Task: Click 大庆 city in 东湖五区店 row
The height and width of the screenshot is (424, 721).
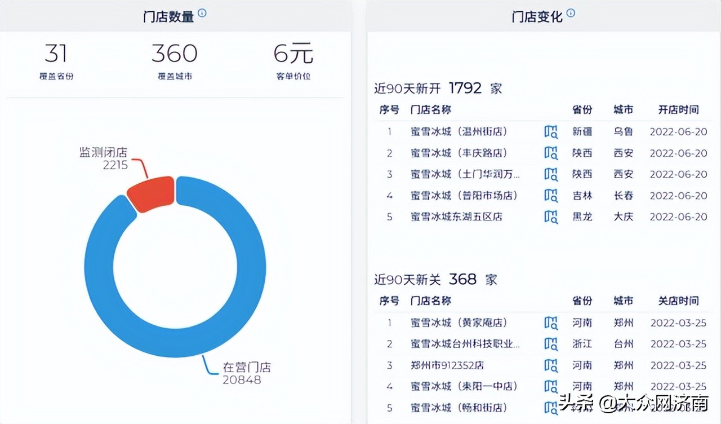Action: pos(624,217)
